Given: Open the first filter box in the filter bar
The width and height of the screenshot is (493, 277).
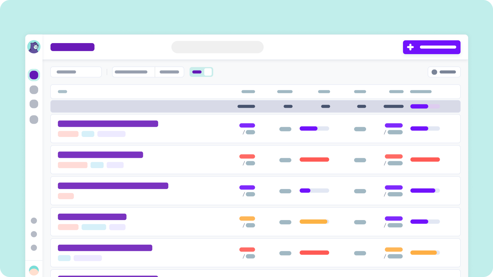Looking at the screenshot, I should click(x=76, y=72).
